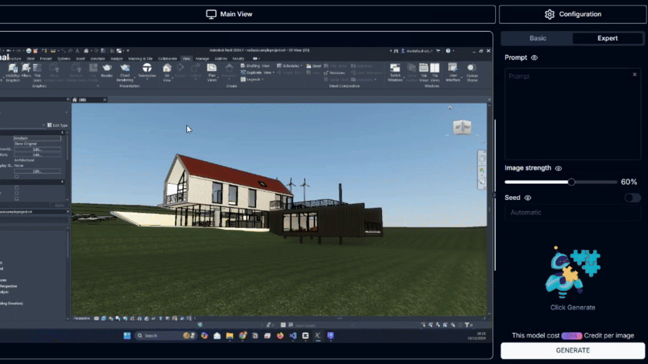648x364 pixels.
Task: Open the User Interface ribbon tool
Action: pos(453,69)
